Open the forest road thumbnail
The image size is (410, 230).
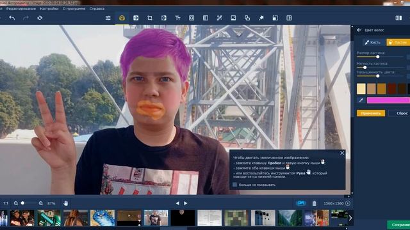[290, 218]
